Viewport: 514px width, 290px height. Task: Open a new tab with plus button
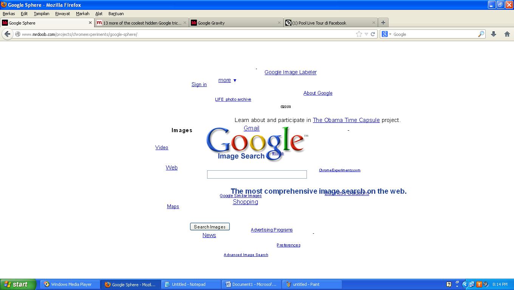[383, 23]
